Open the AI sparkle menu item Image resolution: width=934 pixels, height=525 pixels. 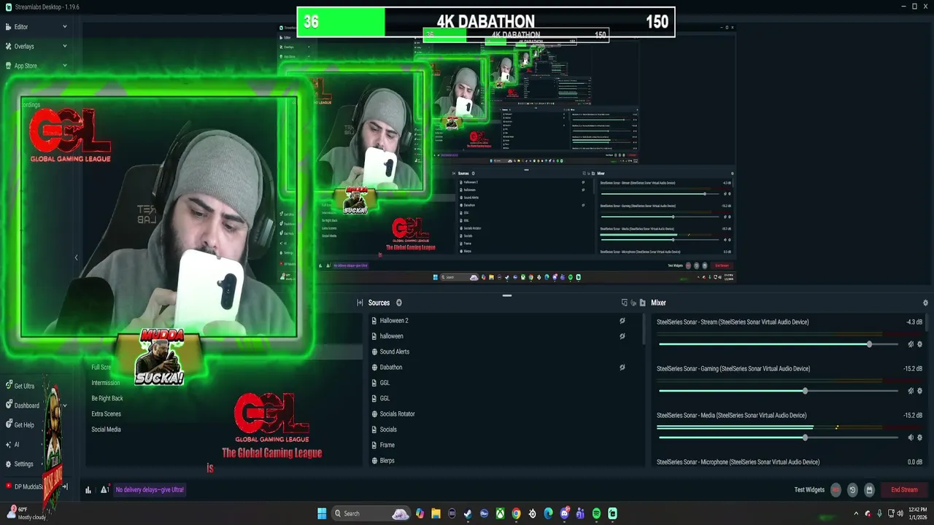[12, 444]
